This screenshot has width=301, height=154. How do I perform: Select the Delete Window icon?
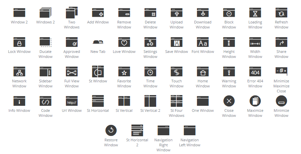point(150,13)
